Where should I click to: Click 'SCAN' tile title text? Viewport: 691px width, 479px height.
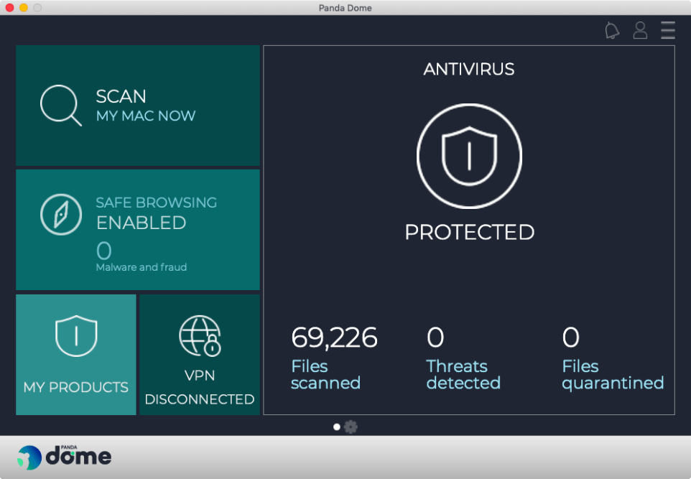click(121, 96)
